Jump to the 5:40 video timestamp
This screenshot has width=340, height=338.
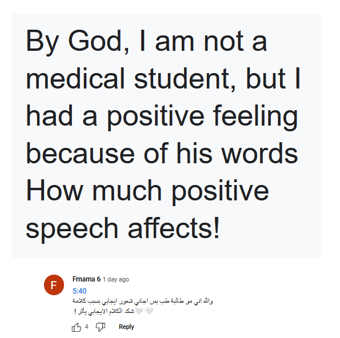coord(79,291)
